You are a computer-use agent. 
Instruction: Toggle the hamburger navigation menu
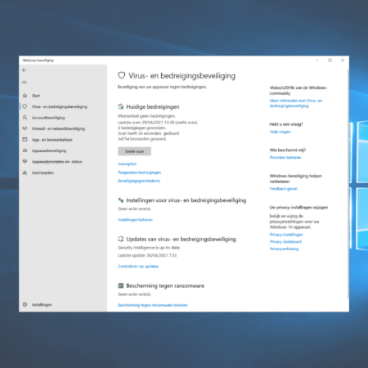[25, 82]
